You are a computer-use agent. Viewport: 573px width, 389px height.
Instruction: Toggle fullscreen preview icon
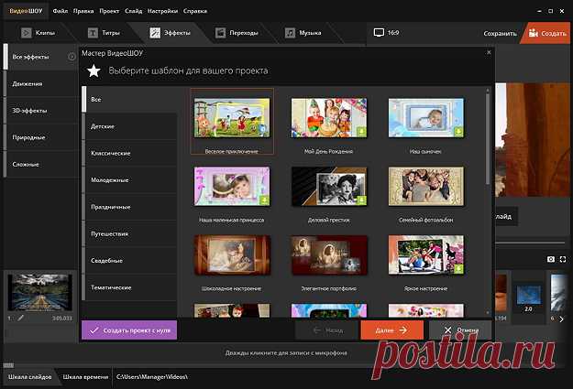pyautogui.click(x=563, y=259)
